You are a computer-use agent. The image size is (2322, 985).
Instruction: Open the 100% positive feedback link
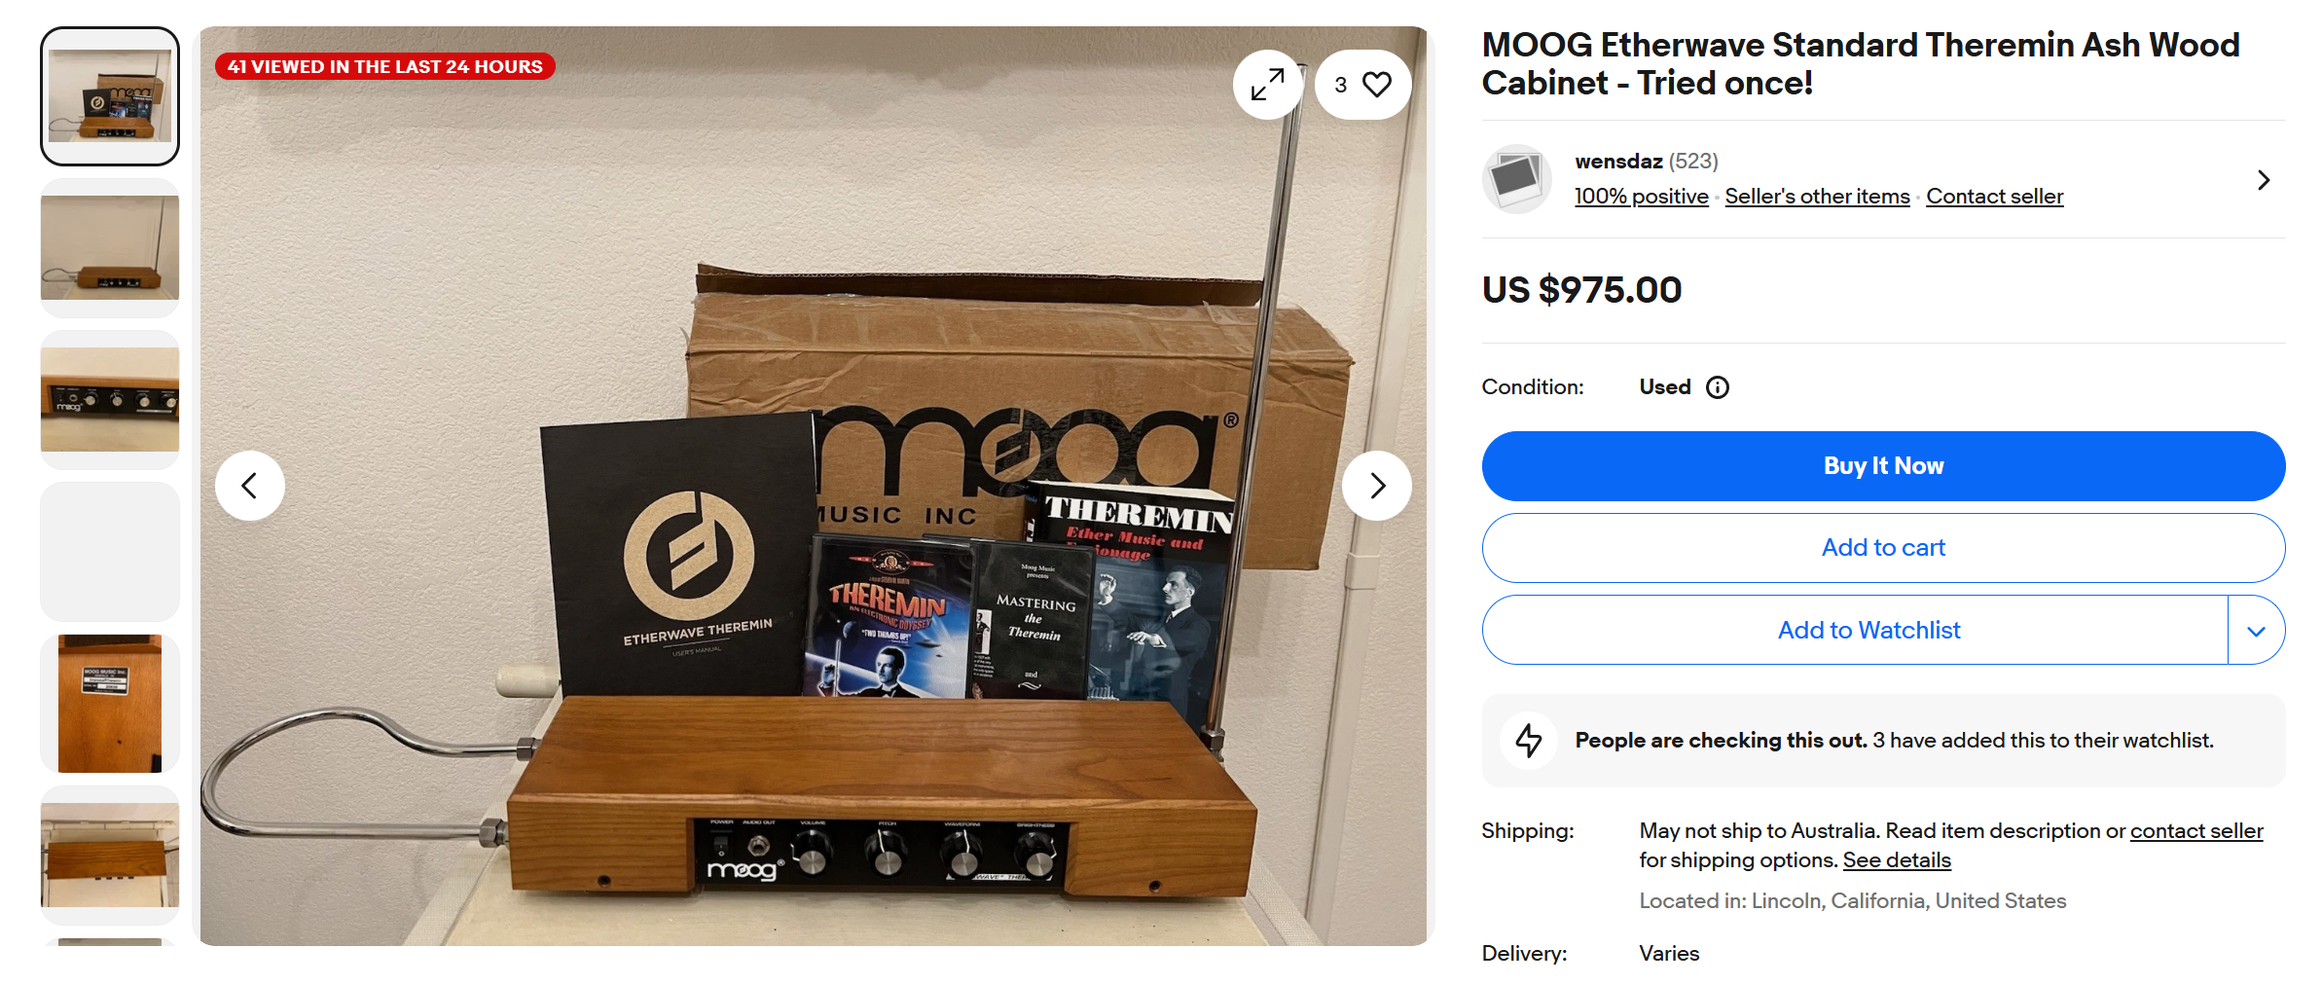[x=1642, y=197]
